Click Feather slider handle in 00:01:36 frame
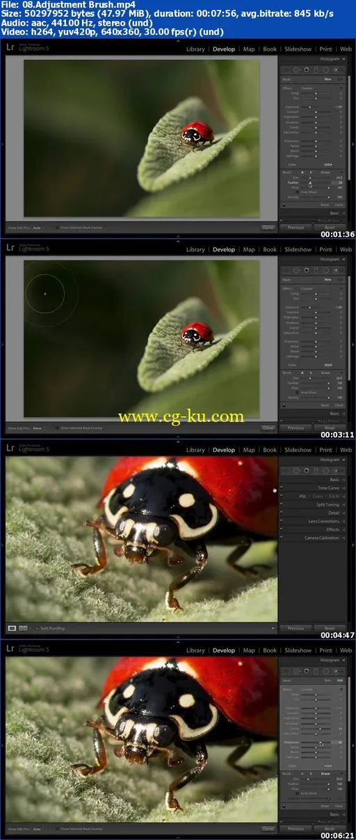Screen dimensions: 356x840 click(310, 183)
